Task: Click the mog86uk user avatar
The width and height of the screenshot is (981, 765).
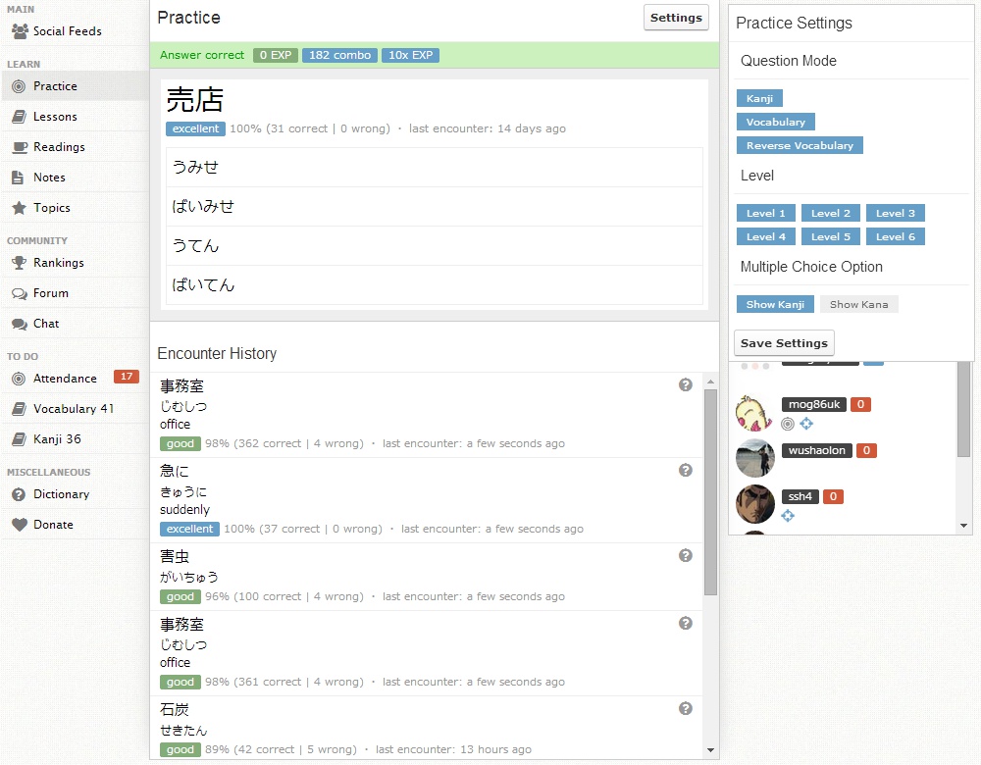Action: click(x=754, y=413)
